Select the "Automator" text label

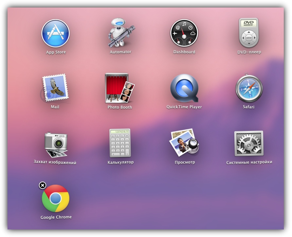[x=120, y=52]
